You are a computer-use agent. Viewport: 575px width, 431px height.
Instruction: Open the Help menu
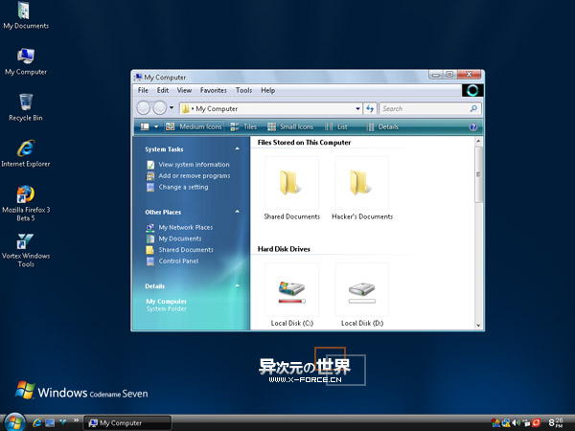pos(267,91)
